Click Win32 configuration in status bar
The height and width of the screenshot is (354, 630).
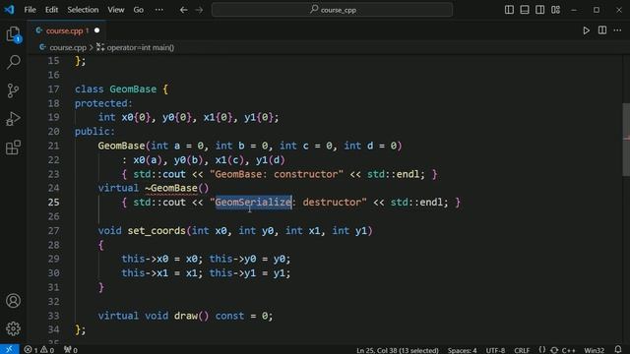595,350
